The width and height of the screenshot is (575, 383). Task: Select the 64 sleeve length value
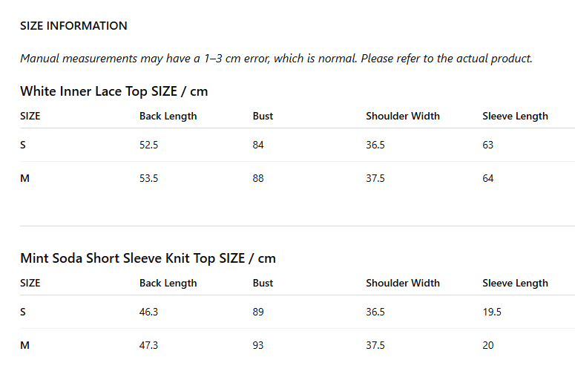click(x=487, y=178)
